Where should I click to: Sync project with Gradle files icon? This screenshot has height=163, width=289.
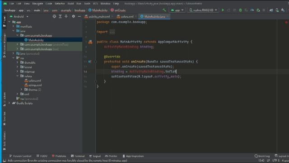coord(271,10)
